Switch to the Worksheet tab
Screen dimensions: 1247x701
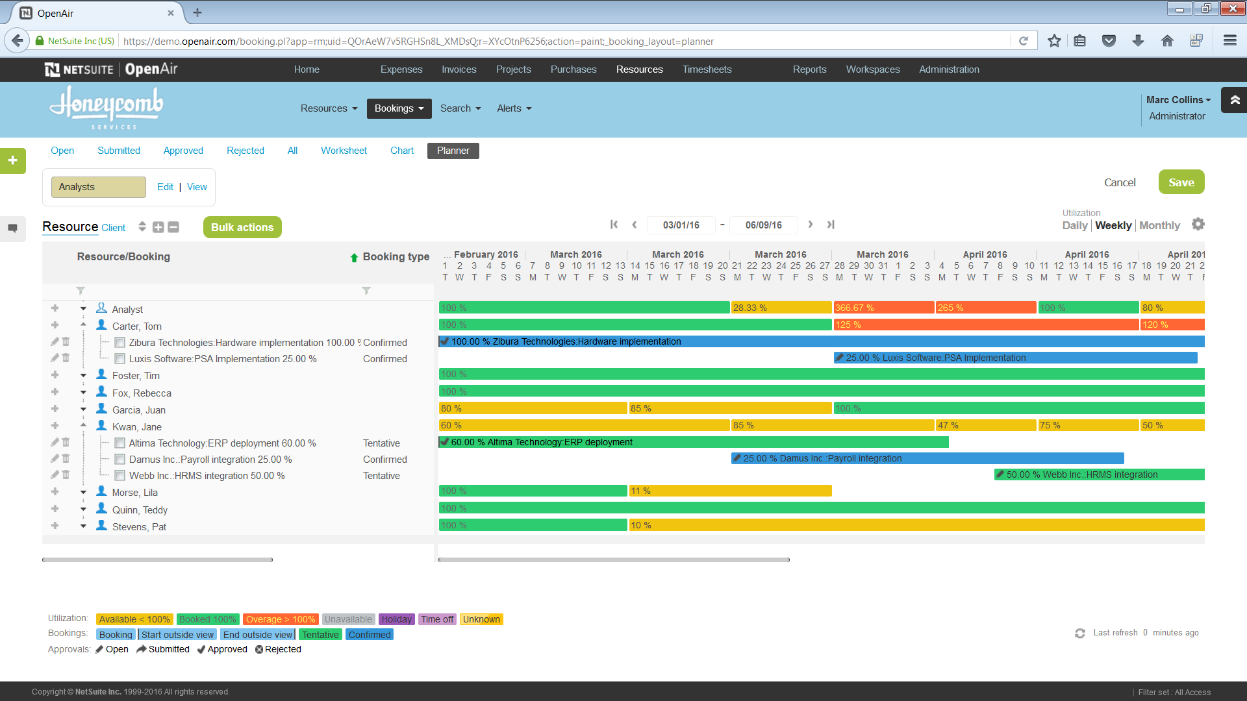click(344, 151)
